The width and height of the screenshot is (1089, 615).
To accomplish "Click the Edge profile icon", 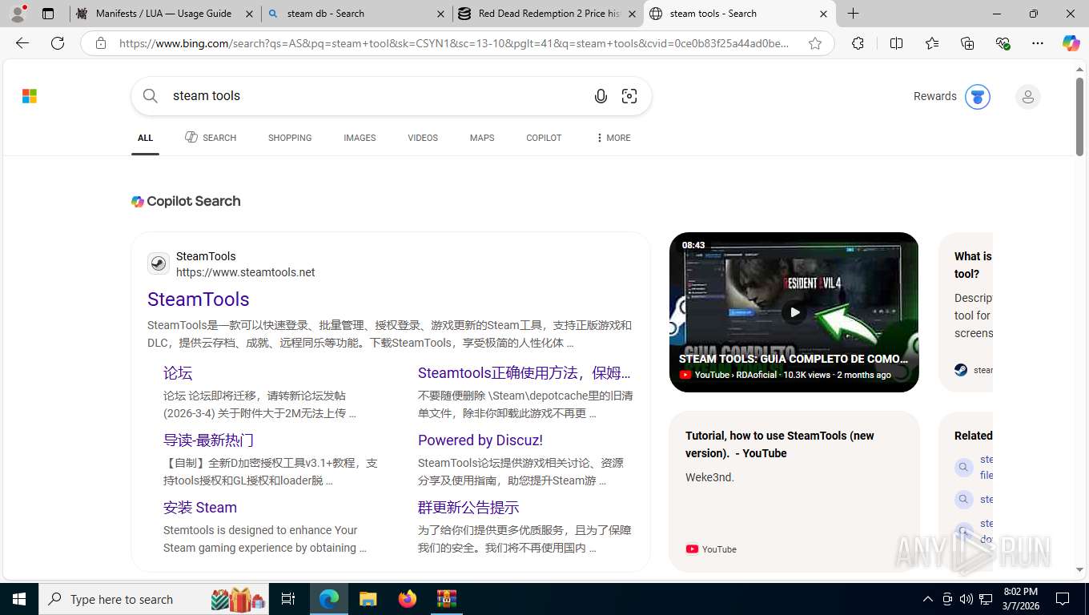I will pos(18,14).
